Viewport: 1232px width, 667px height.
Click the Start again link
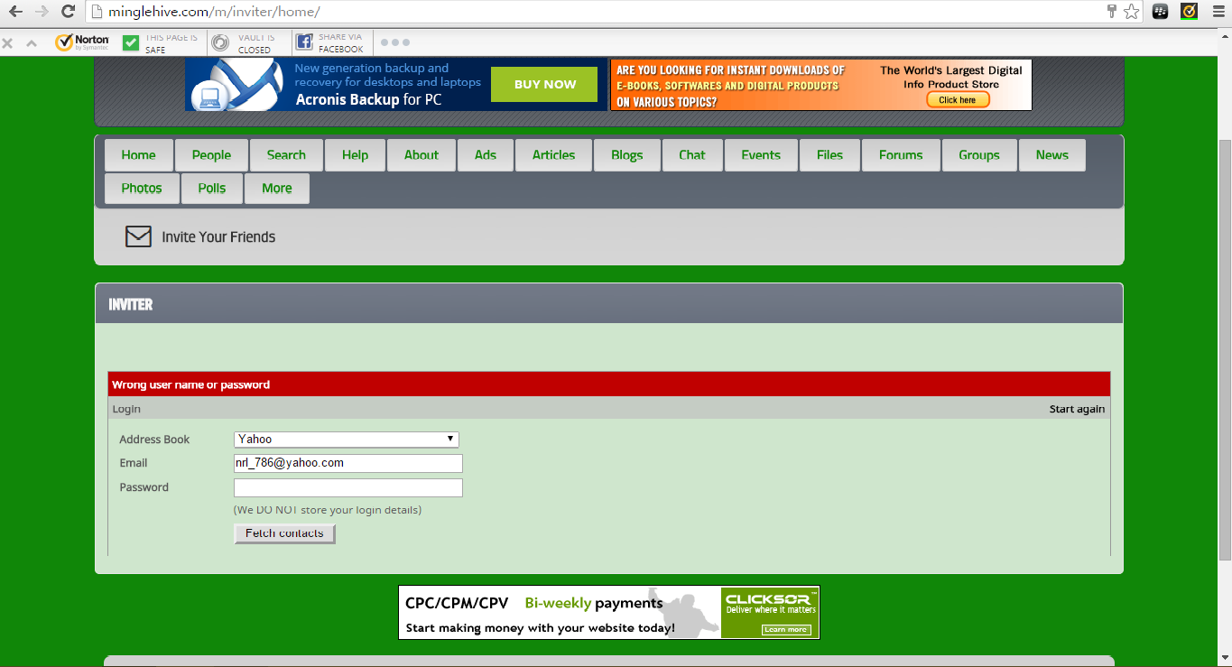tap(1077, 409)
